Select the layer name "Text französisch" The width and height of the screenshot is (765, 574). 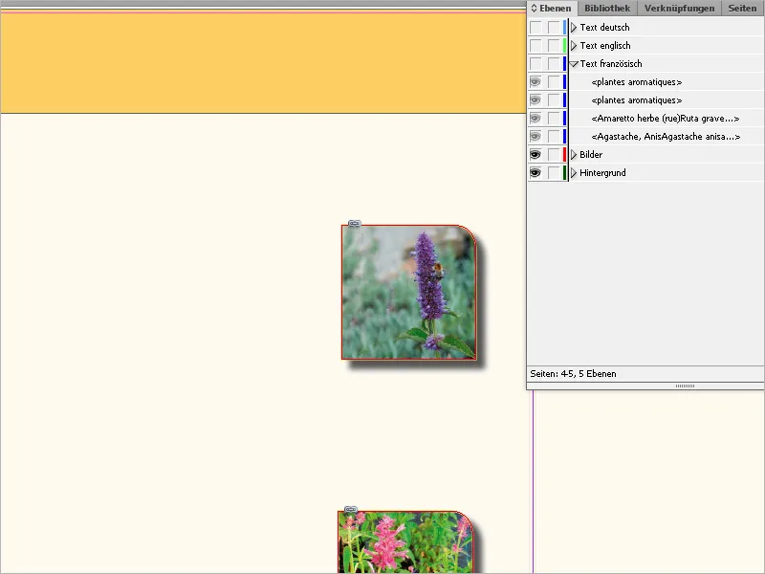tap(611, 63)
